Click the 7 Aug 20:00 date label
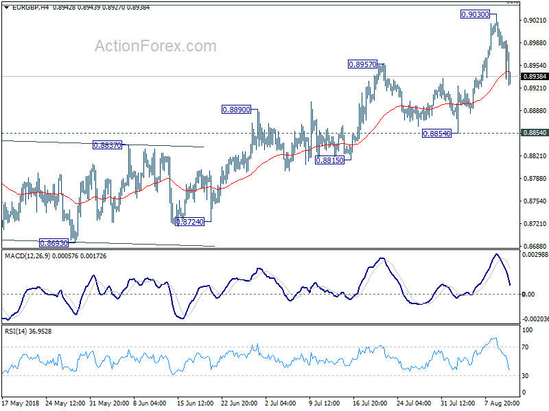Viewport: 549px width, 411px height. [502, 403]
